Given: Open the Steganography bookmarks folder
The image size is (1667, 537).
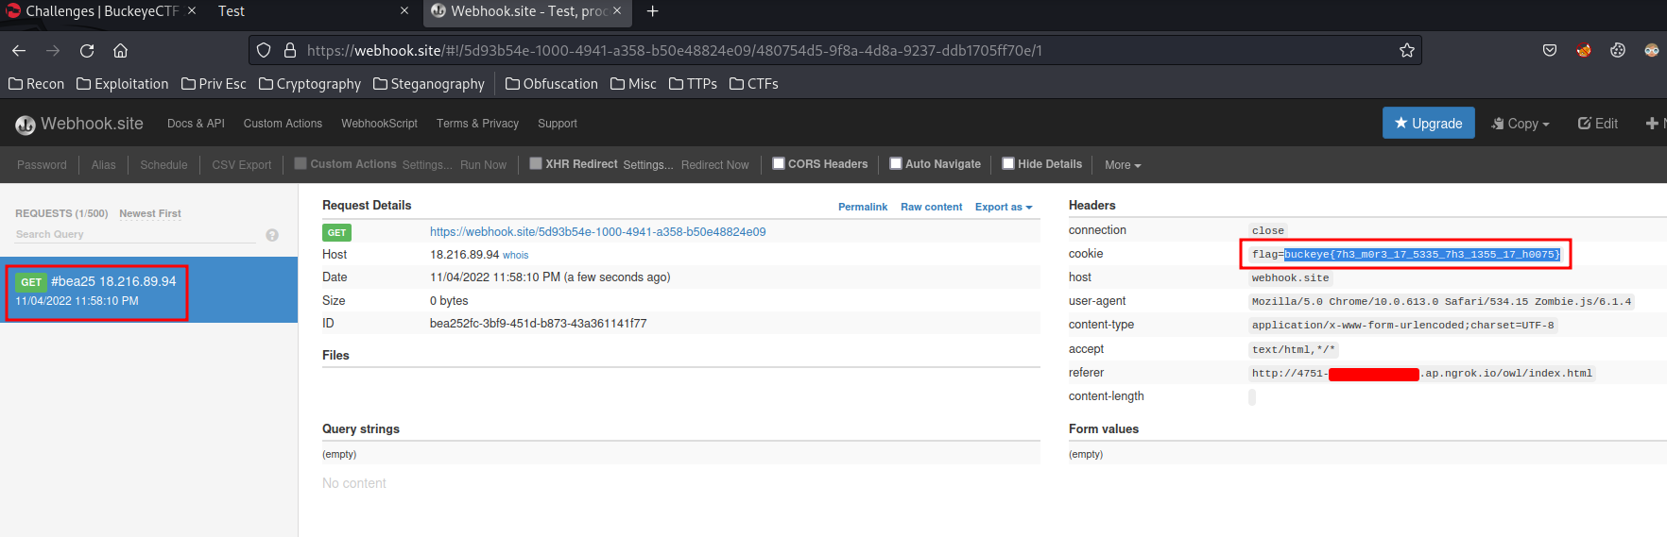Looking at the screenshot, I should (x=429, y=84).
